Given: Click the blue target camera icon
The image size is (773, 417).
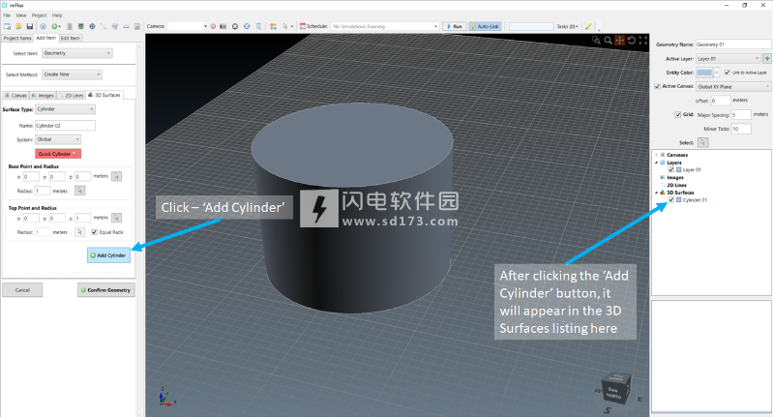Looking at the screenshot, I should [x=247, y=26].
